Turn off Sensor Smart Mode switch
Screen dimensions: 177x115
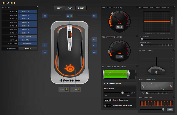pyautogui.click(x=108, y=100)
